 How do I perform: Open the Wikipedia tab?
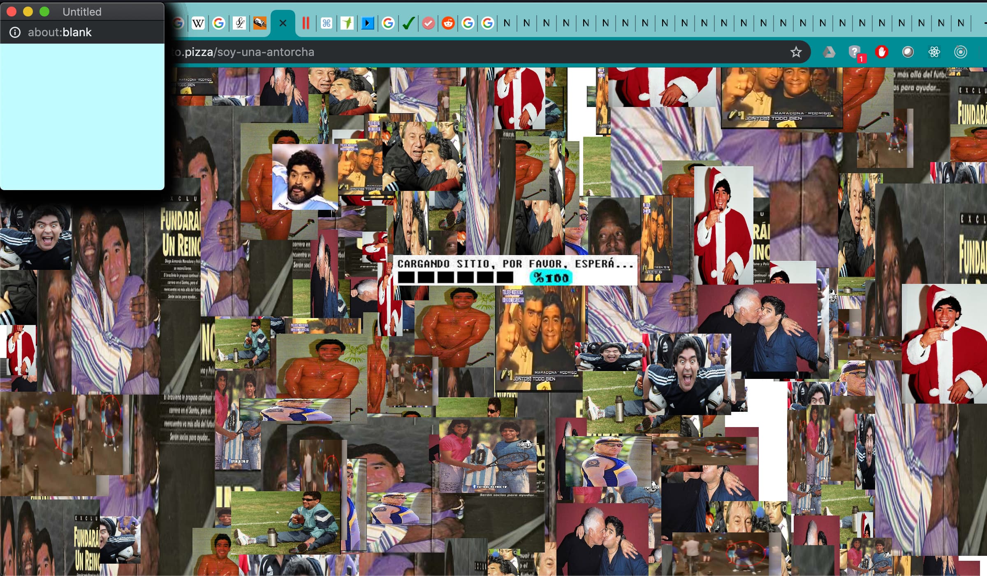tap(198, 23)
